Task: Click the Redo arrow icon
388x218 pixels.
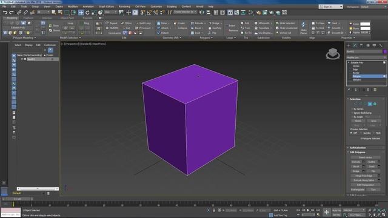Action: click(12, 12)
